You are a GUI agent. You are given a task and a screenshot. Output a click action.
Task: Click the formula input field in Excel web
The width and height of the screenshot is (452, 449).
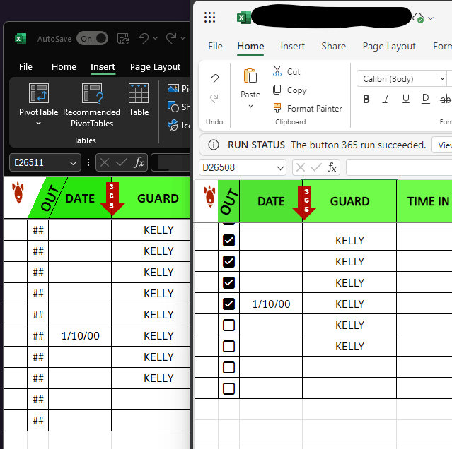(399, 167)
